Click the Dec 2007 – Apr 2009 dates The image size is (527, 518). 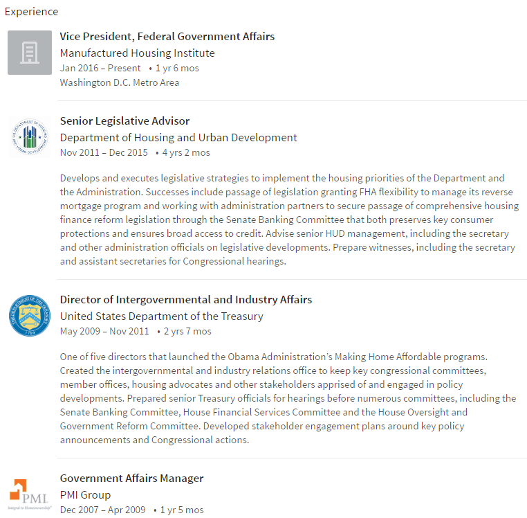(102, 510)
